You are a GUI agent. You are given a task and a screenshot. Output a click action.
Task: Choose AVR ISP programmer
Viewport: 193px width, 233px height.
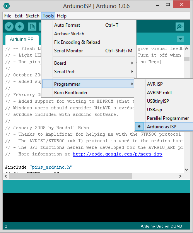pyautogui.click(x=164, y=84)
